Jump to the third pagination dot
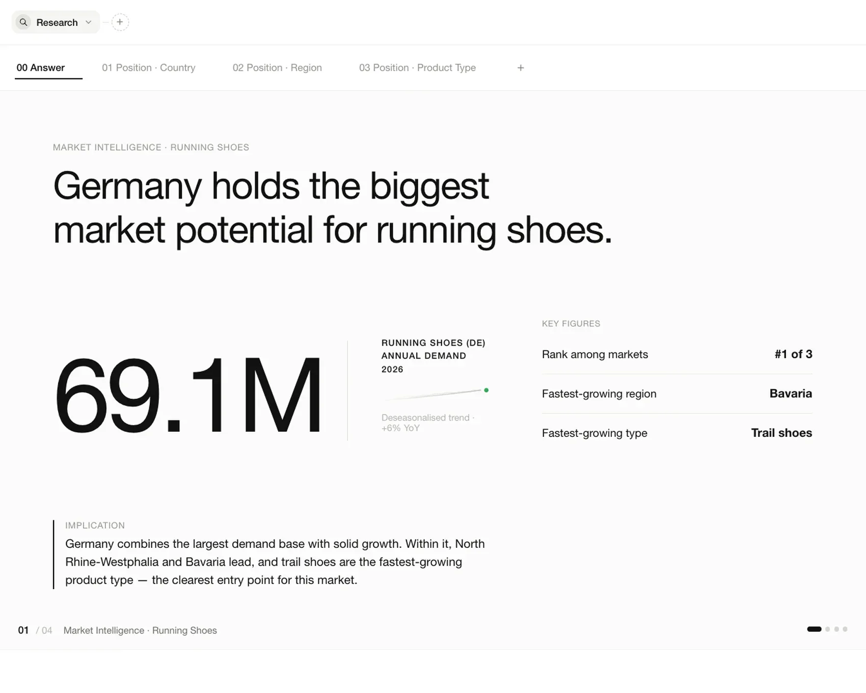Screen dimensions: 866x693 (836, 629)
